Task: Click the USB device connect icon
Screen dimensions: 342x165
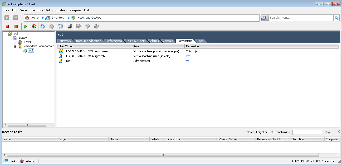Action: click(x=97, y=26)
